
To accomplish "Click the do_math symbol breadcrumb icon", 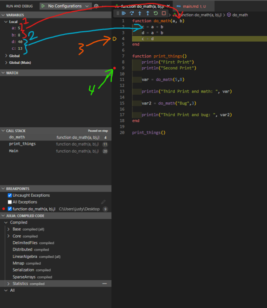I will pyautogui.click(x=229, y=15).
